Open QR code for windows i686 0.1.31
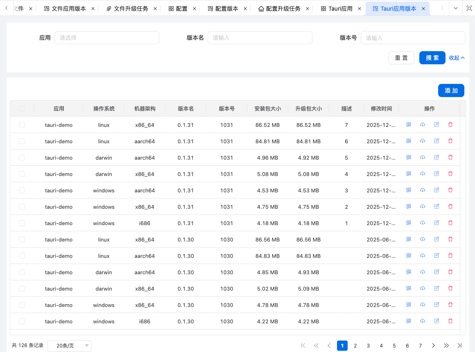This screenshot has width=475, height=352. (409, 223)
